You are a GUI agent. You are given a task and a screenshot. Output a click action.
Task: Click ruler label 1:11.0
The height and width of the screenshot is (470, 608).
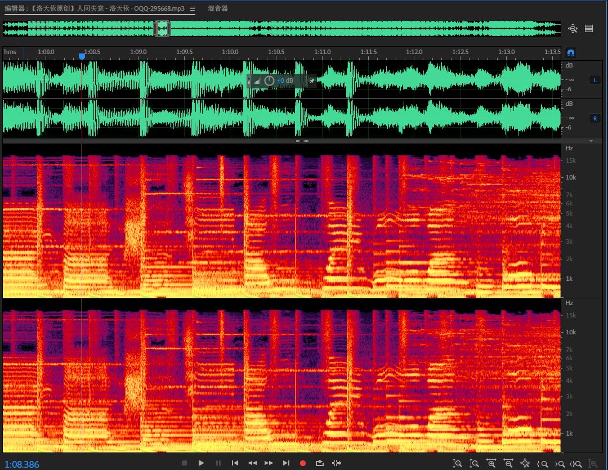323,52
